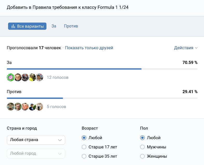This screenshot has width=204, height=165.
Task: Open the 12 голосов voter list
Action: (58, 77)
